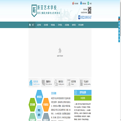Select the orange 环境优良 hexagon
The image size is (121, 121).
click(x=46, y=105)
